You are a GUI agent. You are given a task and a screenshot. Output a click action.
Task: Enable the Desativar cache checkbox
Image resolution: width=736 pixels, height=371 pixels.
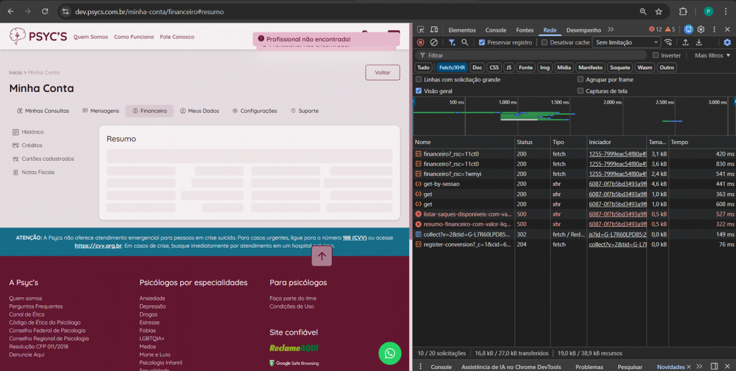pyautogui.click(x=544, y=42)
